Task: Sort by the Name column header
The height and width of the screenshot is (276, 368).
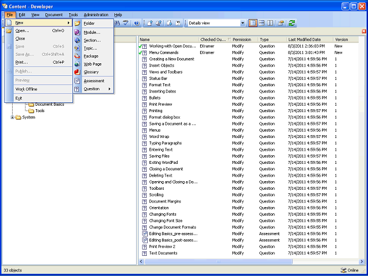Action: click(168, 40)
